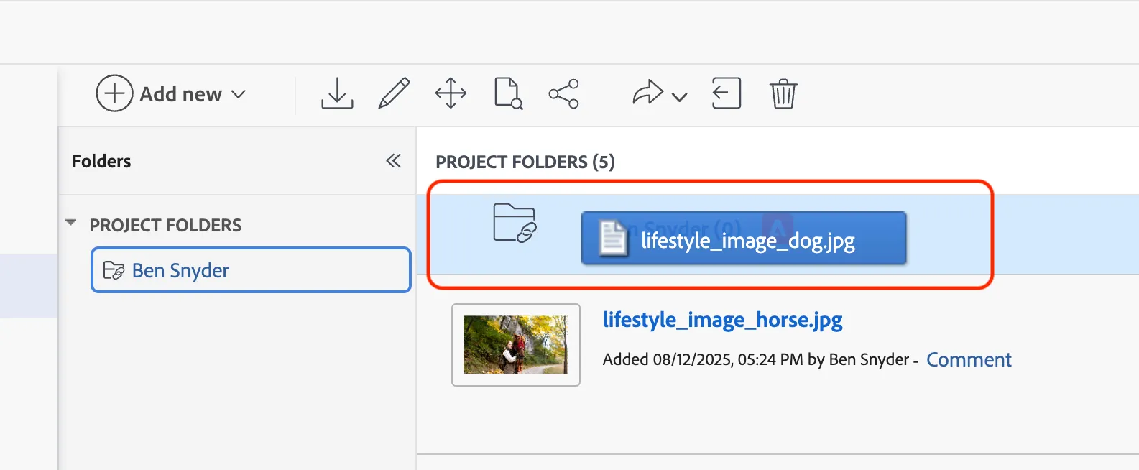Click the linked folder icon in highlighted row
Viewport: 1139px width, 470px height.
click(x=515, y=223)
